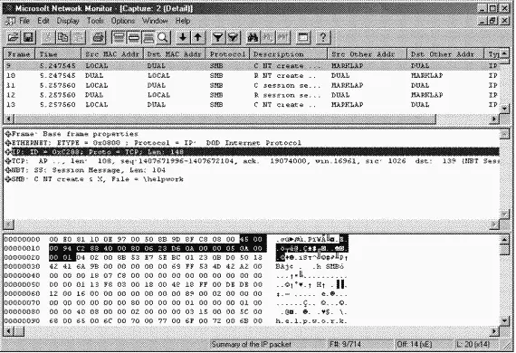Open the File menu
516x353 pixels.
(x=24, y=21)
